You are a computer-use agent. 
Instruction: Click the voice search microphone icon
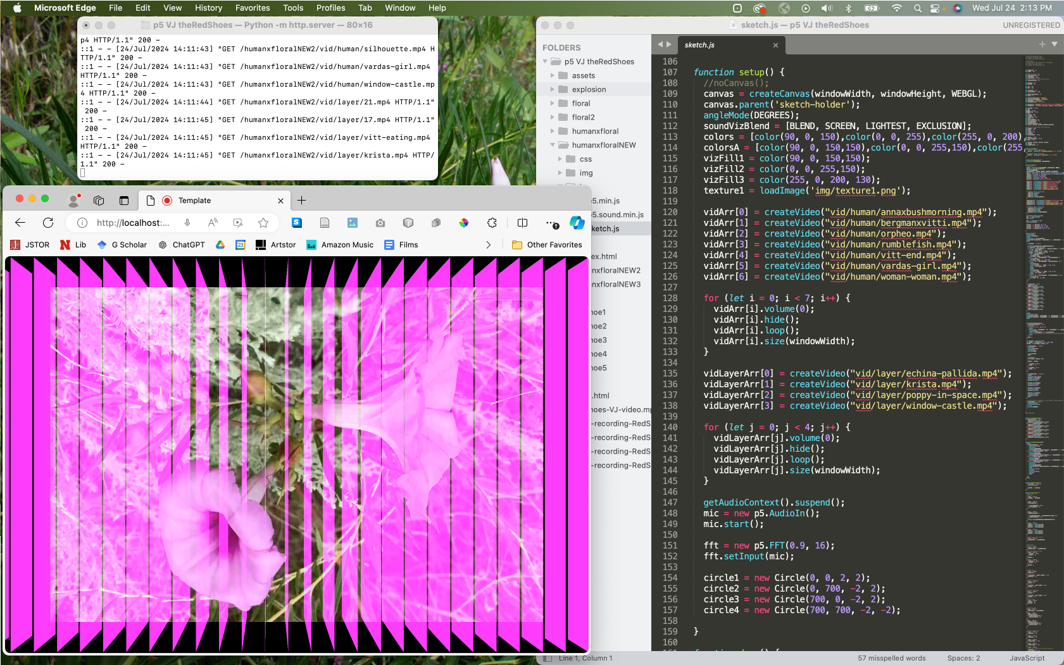[187, 223]
